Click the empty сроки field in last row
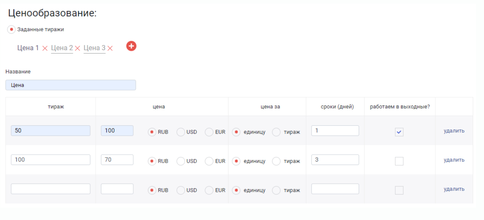Screen dimensions: 484x220 tap(335, 189)
